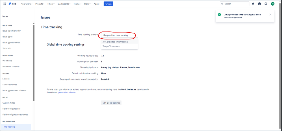This screenshot has width=282, height=131.
Task: Open Sub-tasks in sidebar
Action: click(7, 48)
